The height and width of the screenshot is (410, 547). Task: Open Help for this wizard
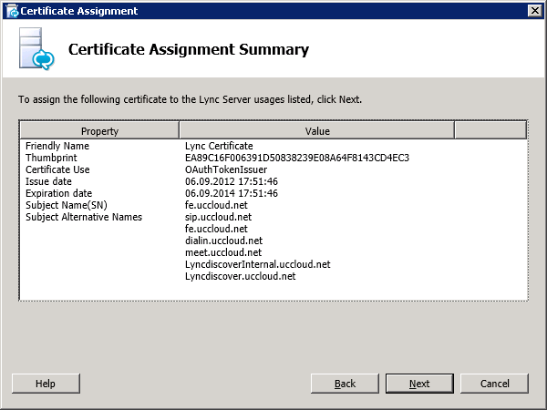tap(46, 384)
